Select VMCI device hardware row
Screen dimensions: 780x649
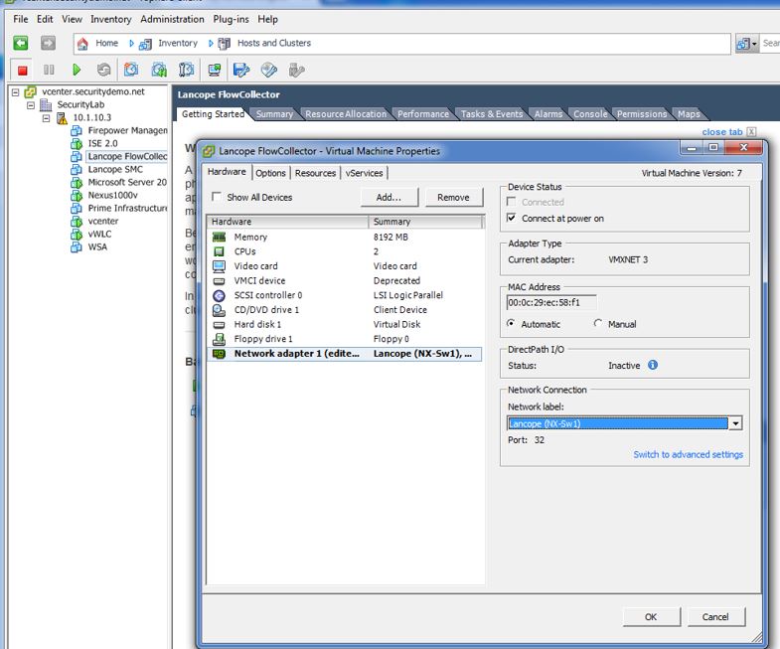344,280
